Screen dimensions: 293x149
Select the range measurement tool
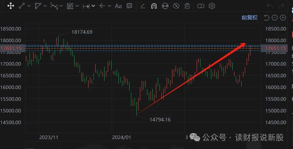click(86, 6)
